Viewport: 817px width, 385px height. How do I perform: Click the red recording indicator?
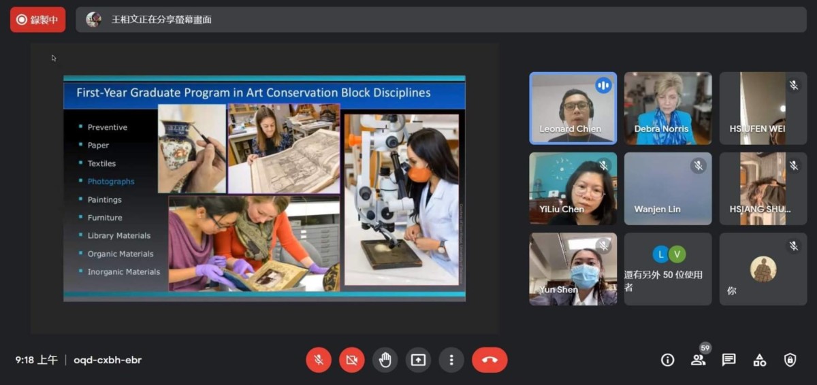[x=37, y=20]
